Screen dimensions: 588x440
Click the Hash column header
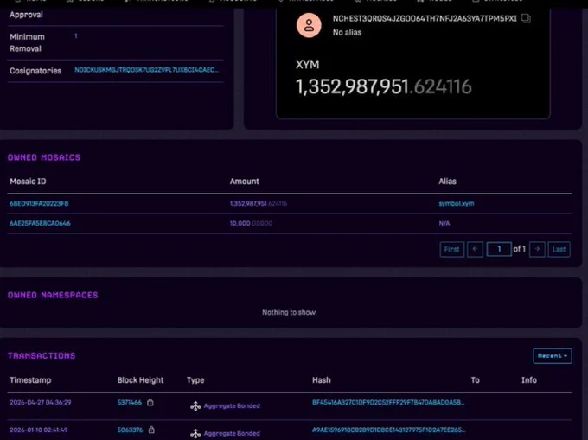[x=322, y=380]
